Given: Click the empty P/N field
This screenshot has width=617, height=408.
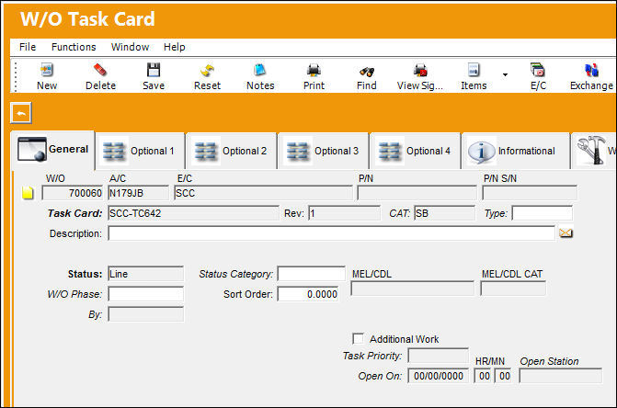Looking at the screenshot, I should tap(417, 193).
